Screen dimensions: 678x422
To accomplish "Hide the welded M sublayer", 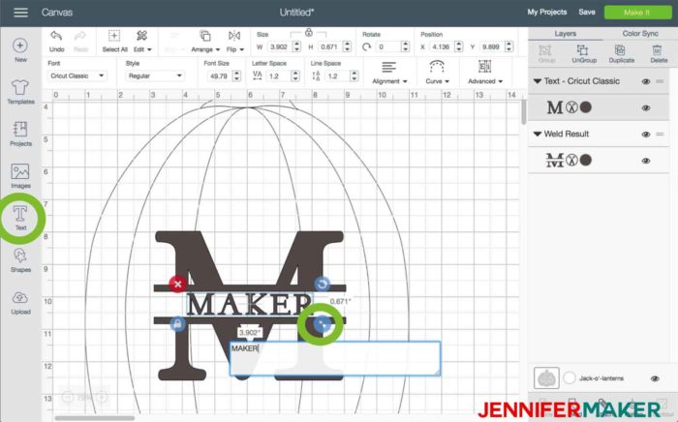I will pos(646,161).
